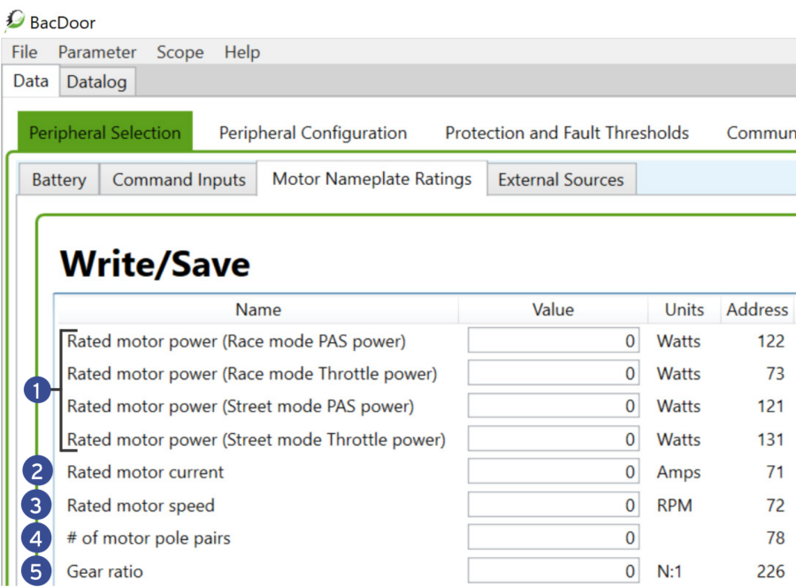The height and width of the screenshot is (587, 796).
Task: Select the Motor Nameplate Ratings sub-tab
Action: pos(371,179)
